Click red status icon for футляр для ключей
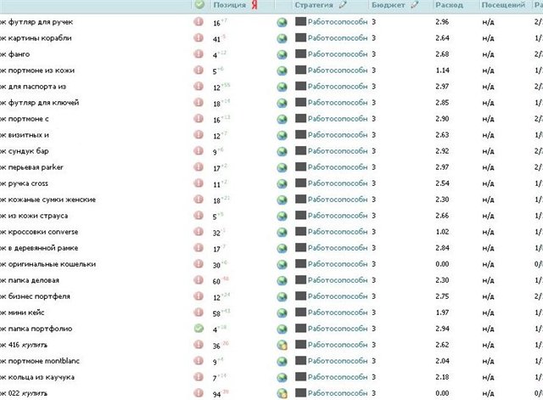Viewport: 543px width, 400px height. (199, 102)
